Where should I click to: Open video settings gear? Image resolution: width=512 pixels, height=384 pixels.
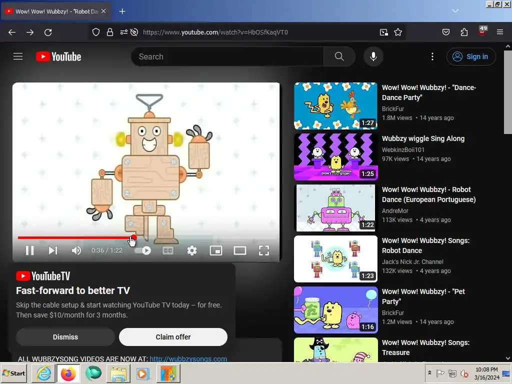(192, 250)
